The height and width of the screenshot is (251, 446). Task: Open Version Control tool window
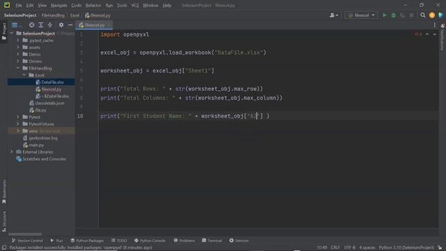coord(27,241)
